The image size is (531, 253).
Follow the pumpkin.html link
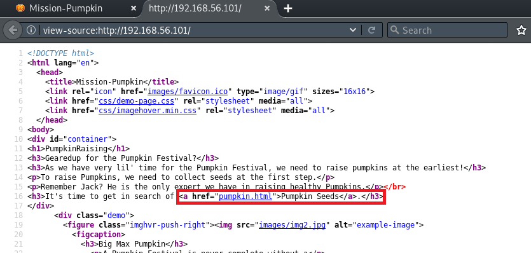[245, 196]
